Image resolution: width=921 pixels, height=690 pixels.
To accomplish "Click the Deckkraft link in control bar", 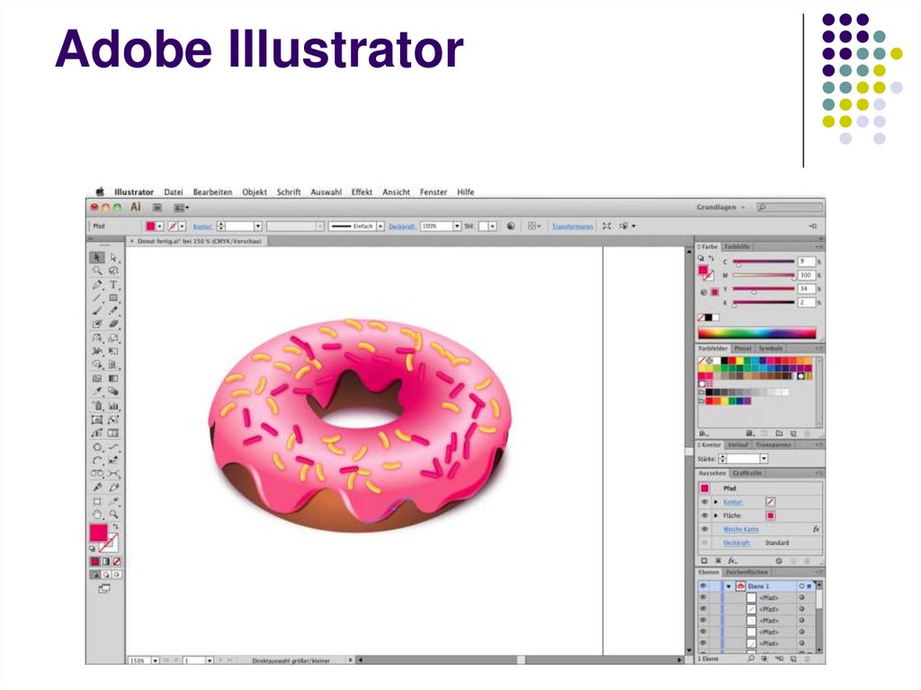I will click(402, 227).
